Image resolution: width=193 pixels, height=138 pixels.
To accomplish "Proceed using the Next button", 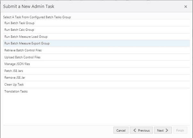I will pyautogui.click(x=163, y=131).
